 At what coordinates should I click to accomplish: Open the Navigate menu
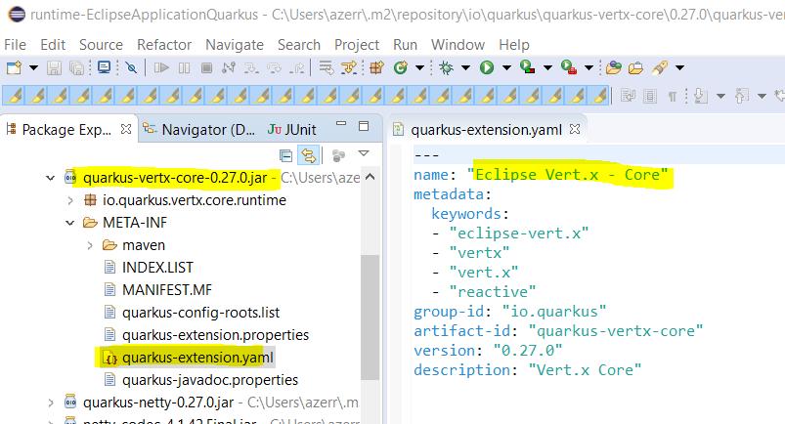pos(235,45)
